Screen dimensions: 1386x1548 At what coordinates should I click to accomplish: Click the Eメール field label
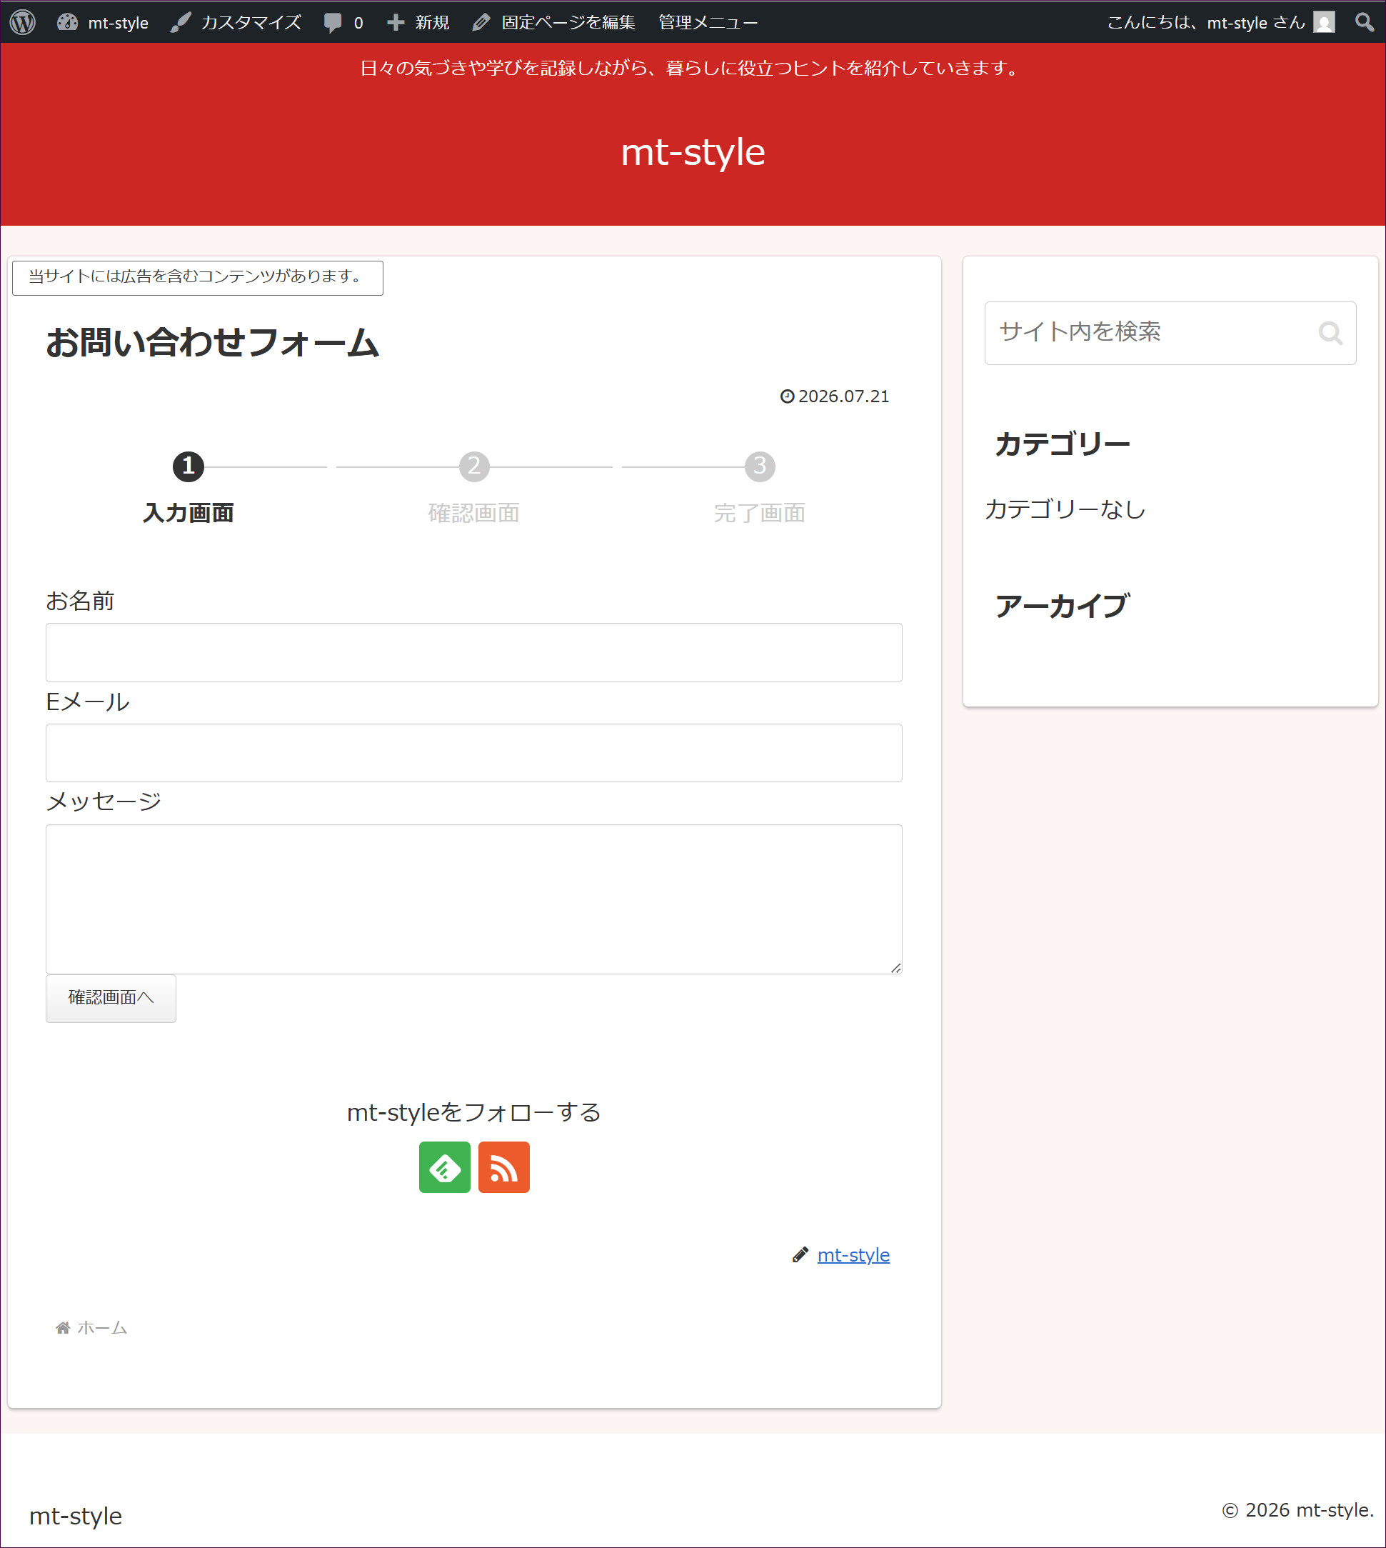pos(88,701)
